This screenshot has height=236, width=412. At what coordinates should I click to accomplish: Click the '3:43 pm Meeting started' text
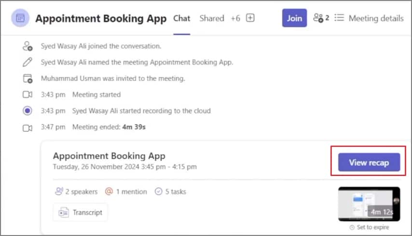[x=81, y=94]
